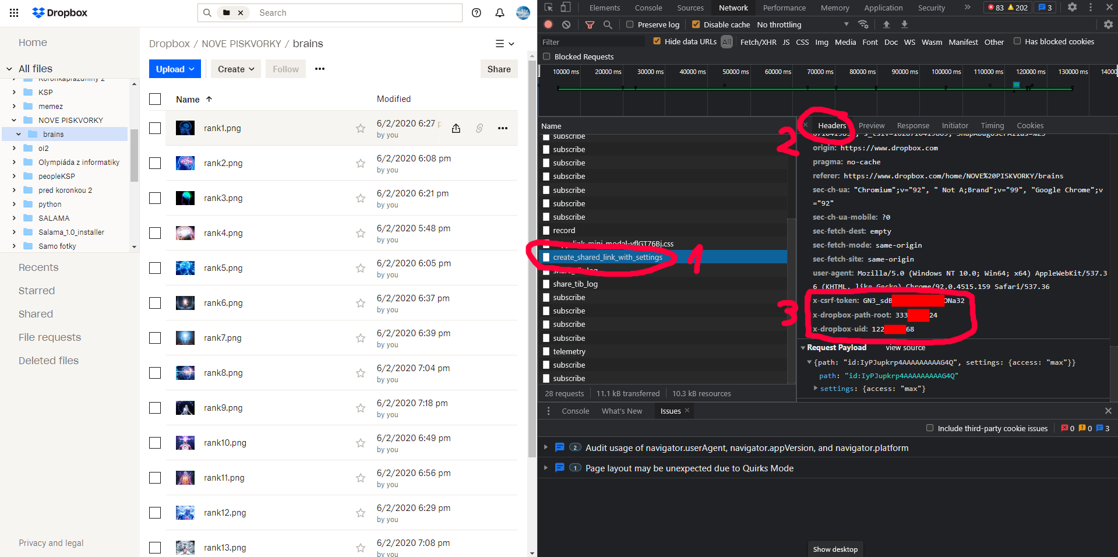Select the DevTools inspect element icon
This screenshot has height=557, width=1118.
(x=549, y=8)
